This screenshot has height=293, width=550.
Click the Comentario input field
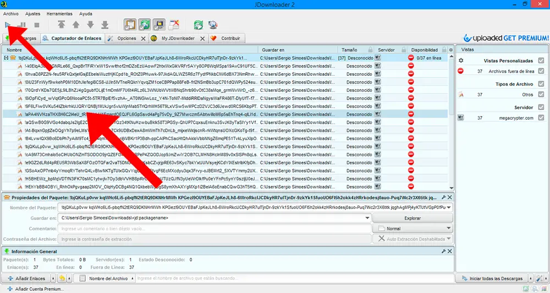(215, 229)
